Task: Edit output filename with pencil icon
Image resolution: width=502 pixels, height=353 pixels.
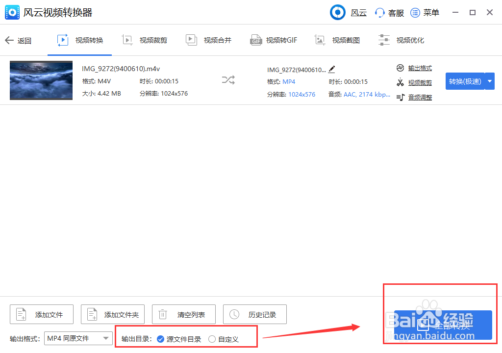Action: click(x=332, y=69)
